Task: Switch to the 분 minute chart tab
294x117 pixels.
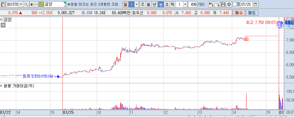Action: (161, 4)
